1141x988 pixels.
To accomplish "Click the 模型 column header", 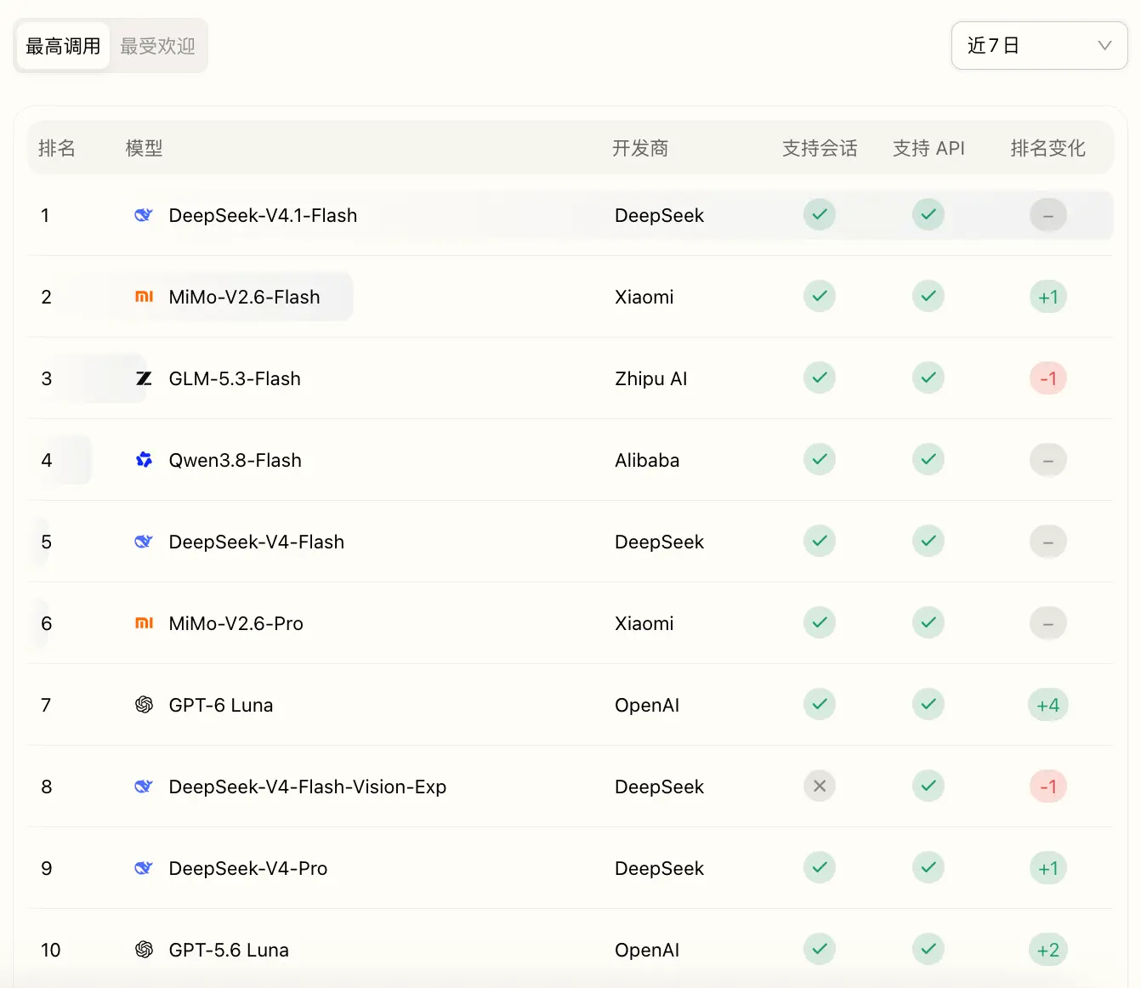I will pos(144,148).
